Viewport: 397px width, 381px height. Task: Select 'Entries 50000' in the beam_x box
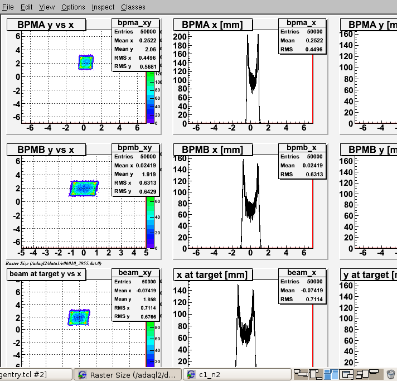click(302, 282)
